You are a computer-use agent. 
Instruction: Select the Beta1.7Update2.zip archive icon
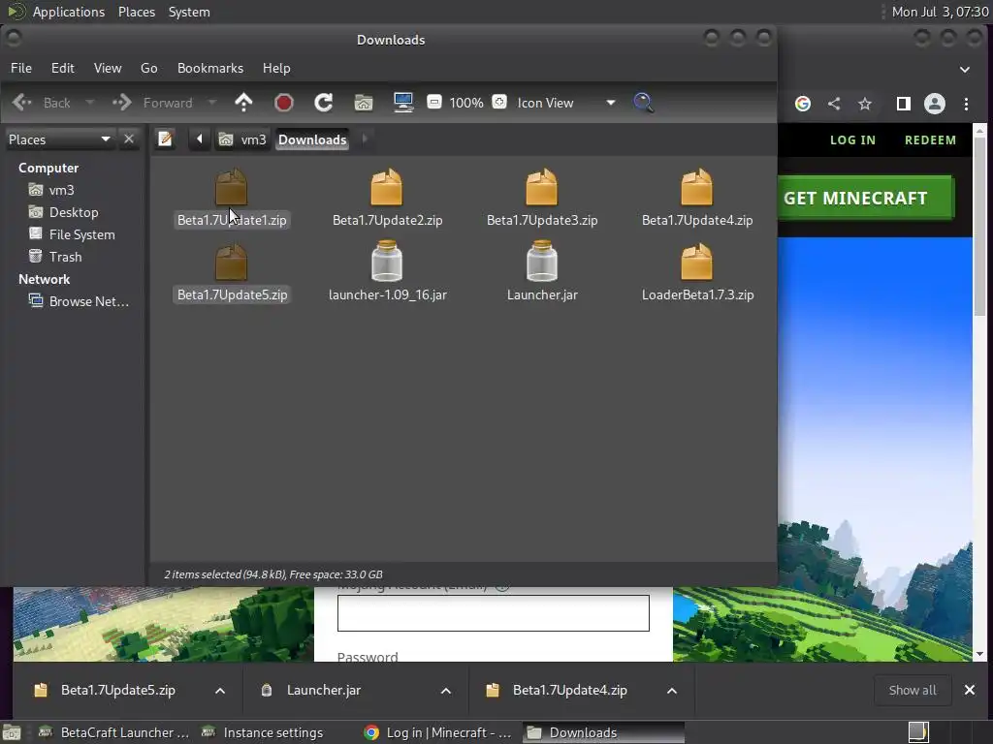(386, 188)
